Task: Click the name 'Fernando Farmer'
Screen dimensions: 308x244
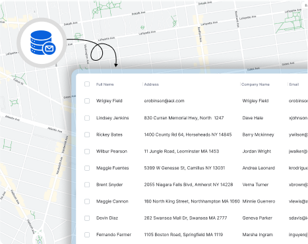Action: pos(113,235)
